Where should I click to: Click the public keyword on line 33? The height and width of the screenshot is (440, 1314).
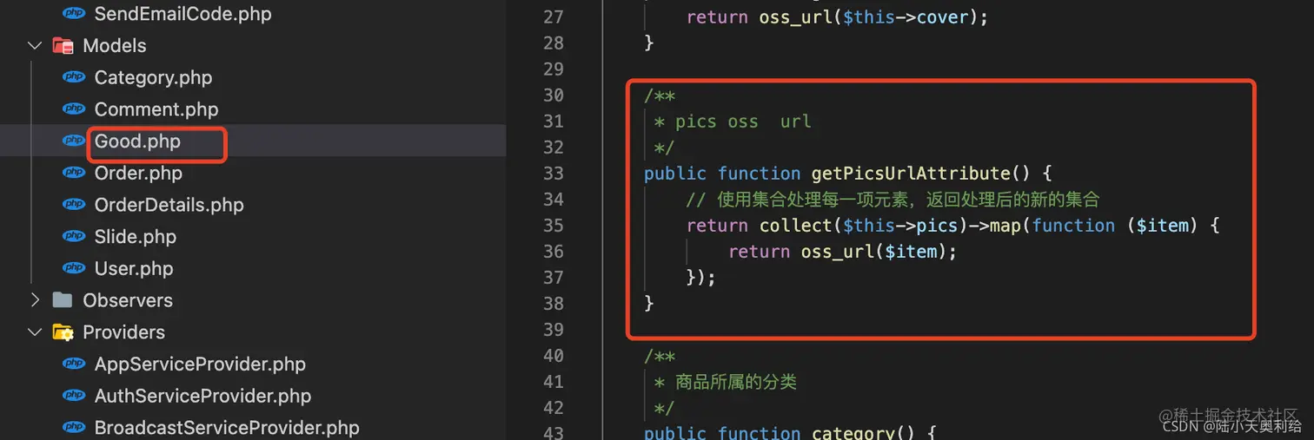675,173
